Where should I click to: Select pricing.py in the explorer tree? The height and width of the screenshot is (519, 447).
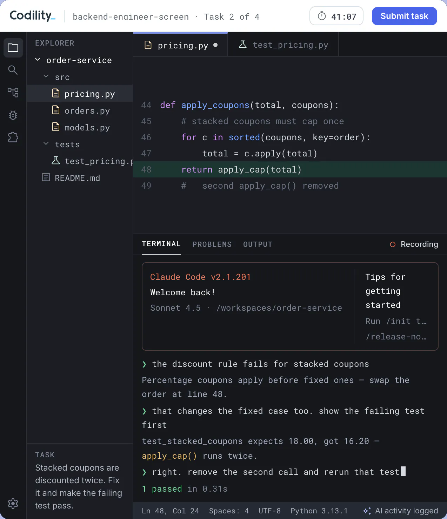pos(80,94)
